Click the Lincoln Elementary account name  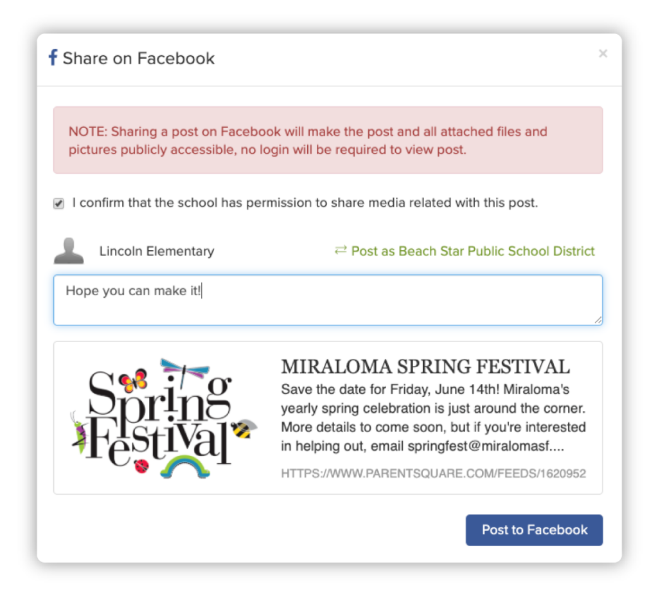157,251
